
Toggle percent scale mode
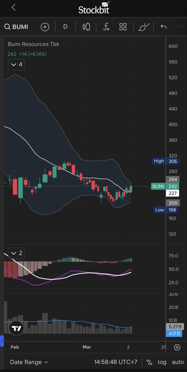click(x=149, y=362)
